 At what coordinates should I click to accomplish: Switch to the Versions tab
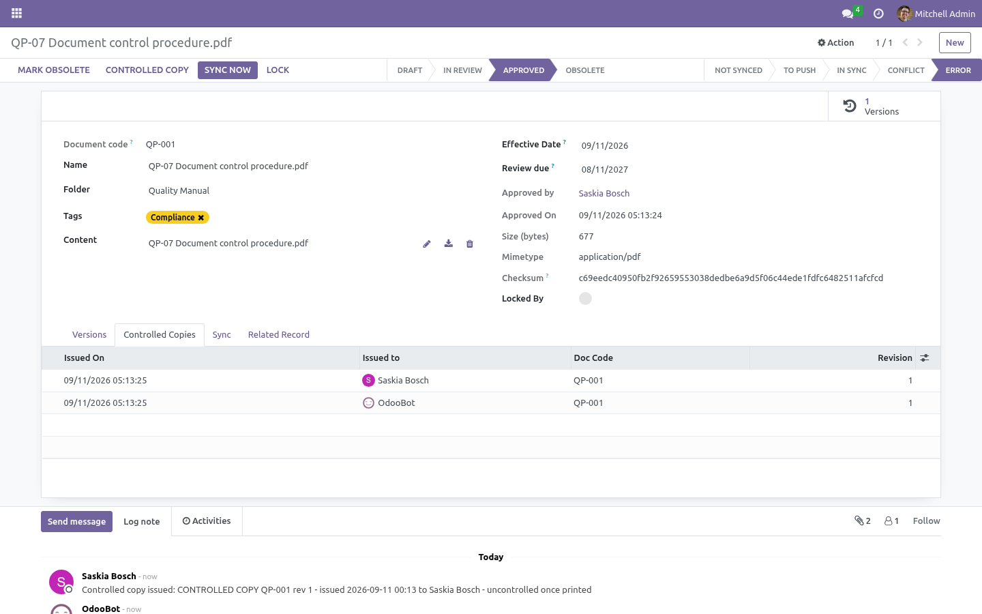point(89,334)
